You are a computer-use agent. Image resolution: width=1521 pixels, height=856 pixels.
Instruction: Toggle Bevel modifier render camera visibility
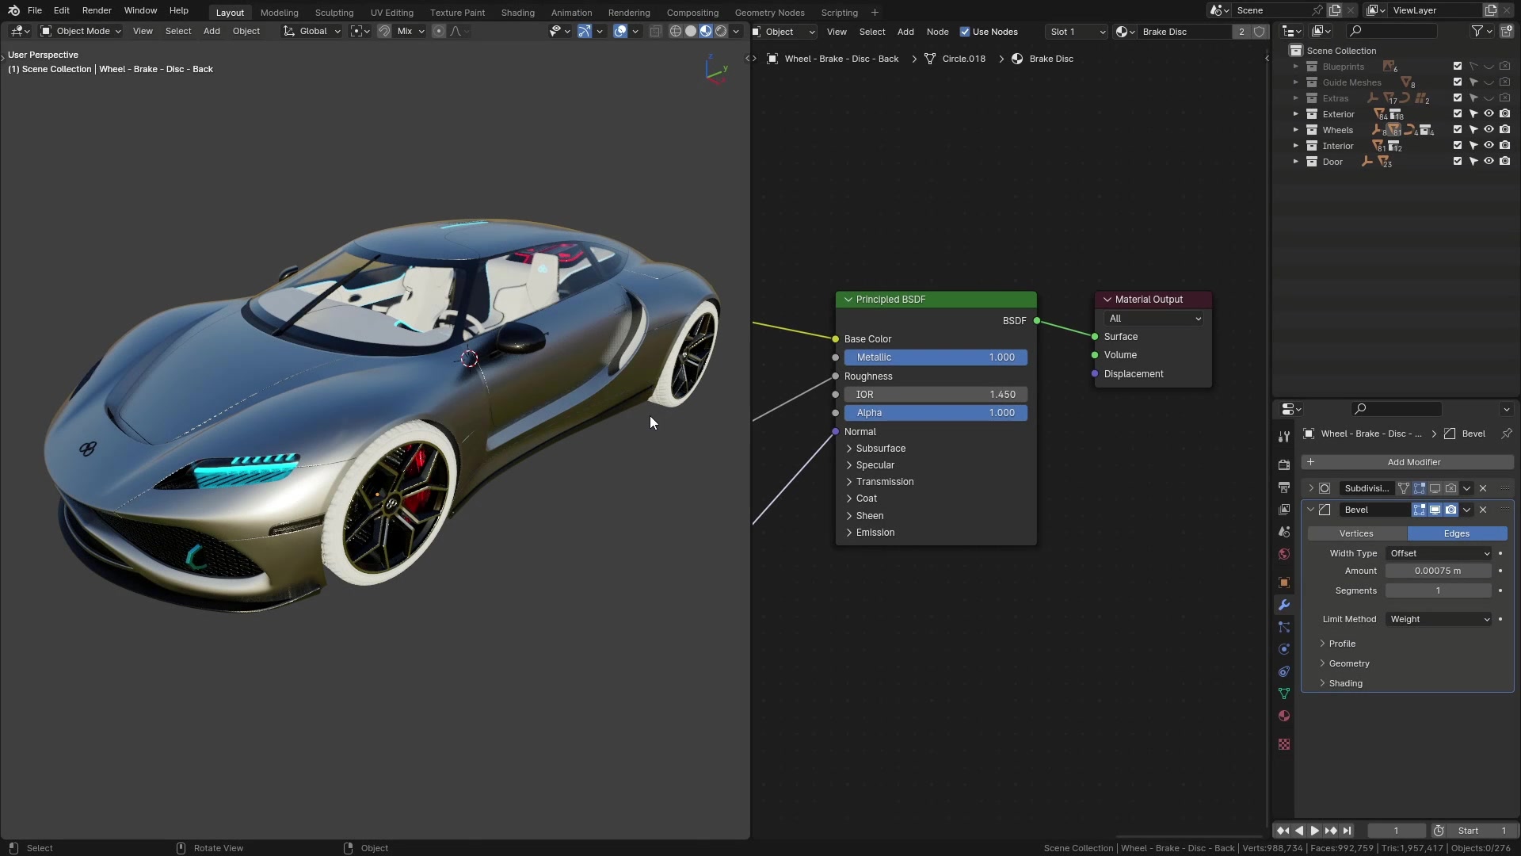click(1450, 510)
